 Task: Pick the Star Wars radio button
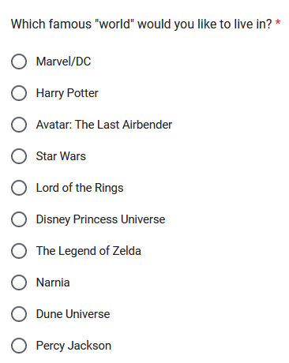19,156
